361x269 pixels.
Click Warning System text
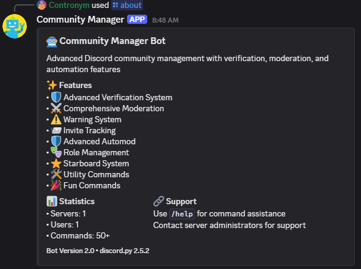pos(92,120)
